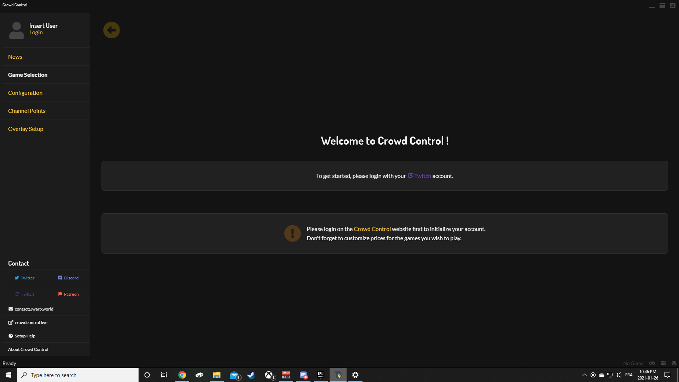Open Overlay Setup page

[x=25, y=129]
